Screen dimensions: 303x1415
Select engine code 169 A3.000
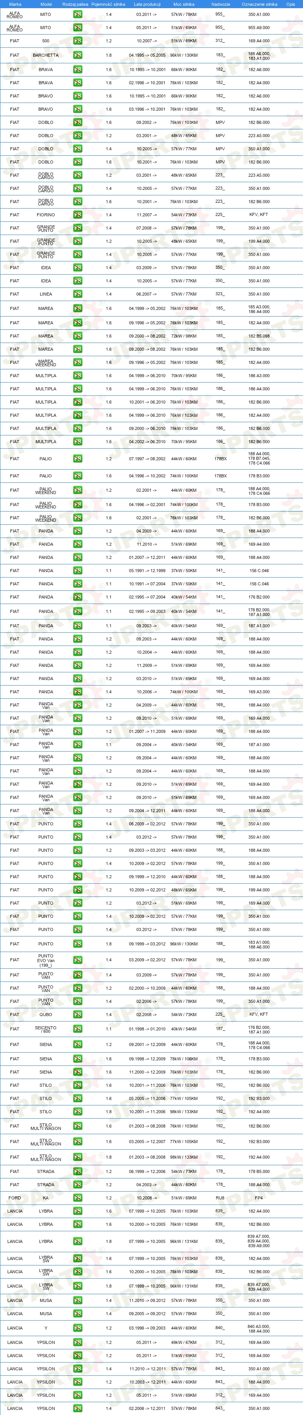pos(258,691)
